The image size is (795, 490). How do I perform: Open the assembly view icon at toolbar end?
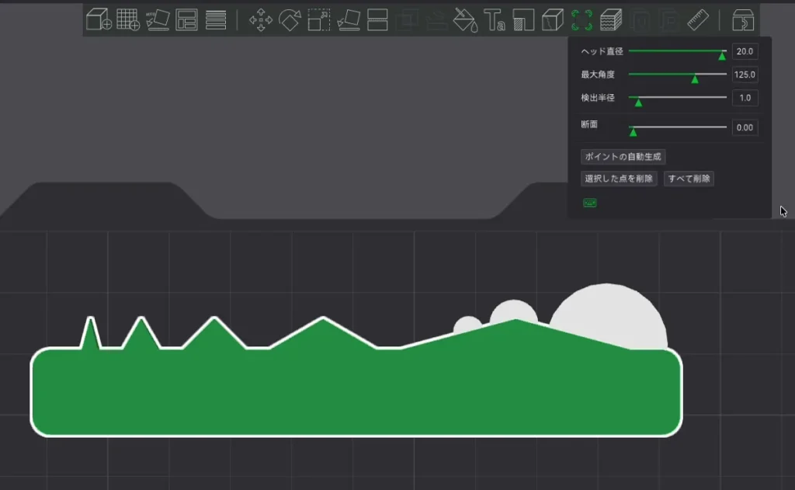[x=743, y=19]
